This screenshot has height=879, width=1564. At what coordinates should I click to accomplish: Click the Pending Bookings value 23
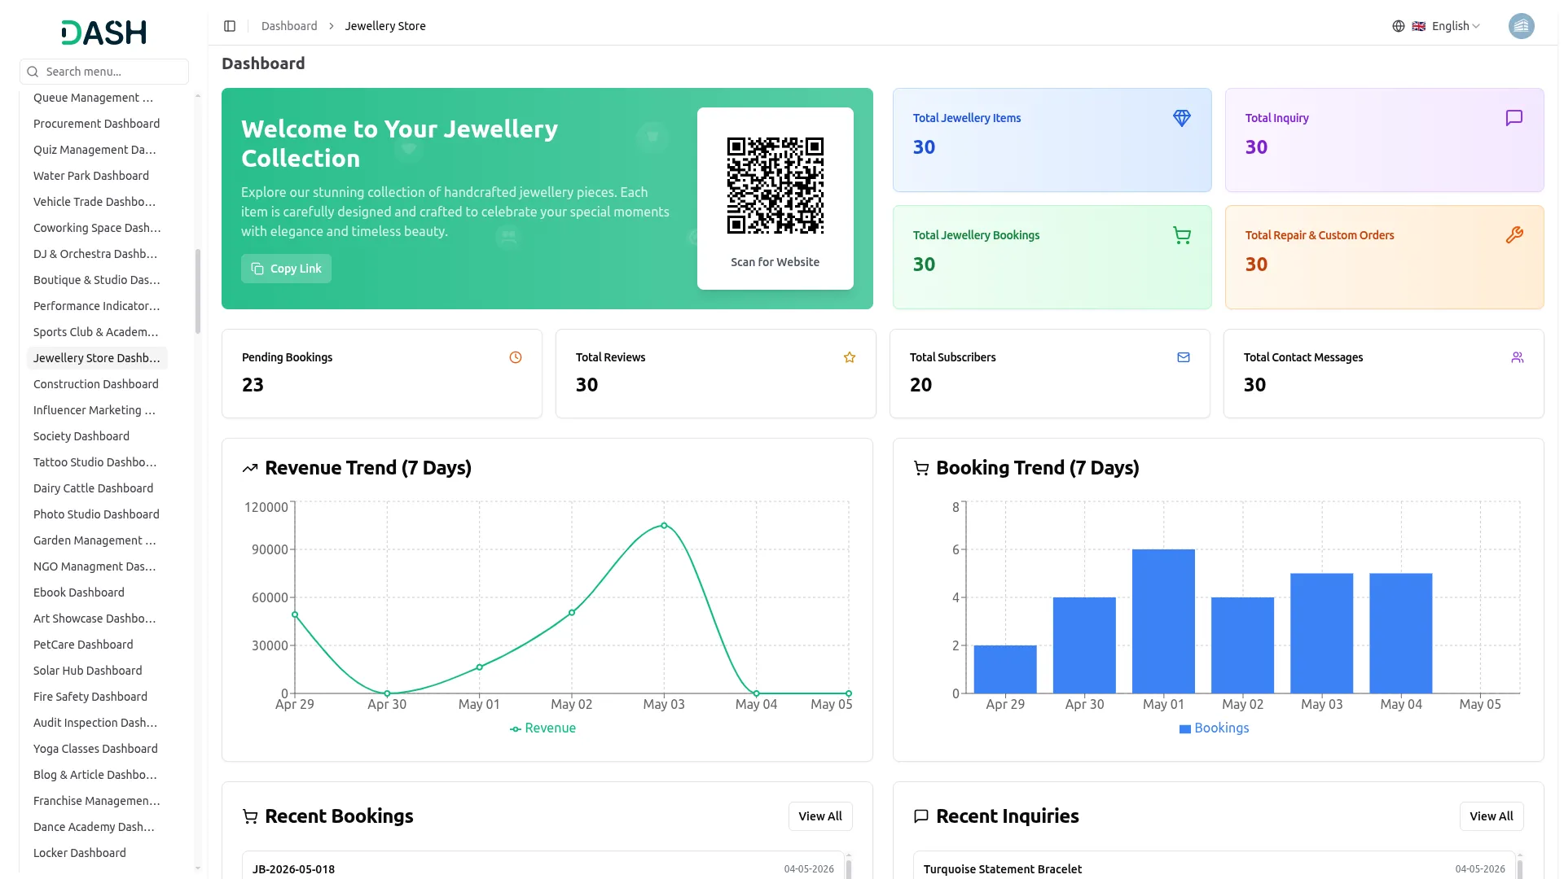point(253,385)
